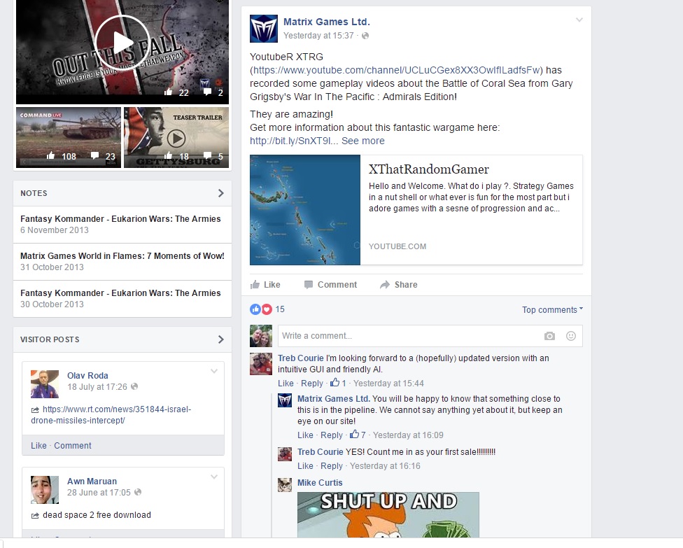Like Olav Roda's visitor post

click(x=38, y=446)
